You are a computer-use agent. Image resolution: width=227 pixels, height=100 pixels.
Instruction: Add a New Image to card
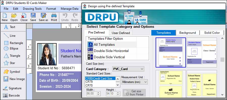14,79
